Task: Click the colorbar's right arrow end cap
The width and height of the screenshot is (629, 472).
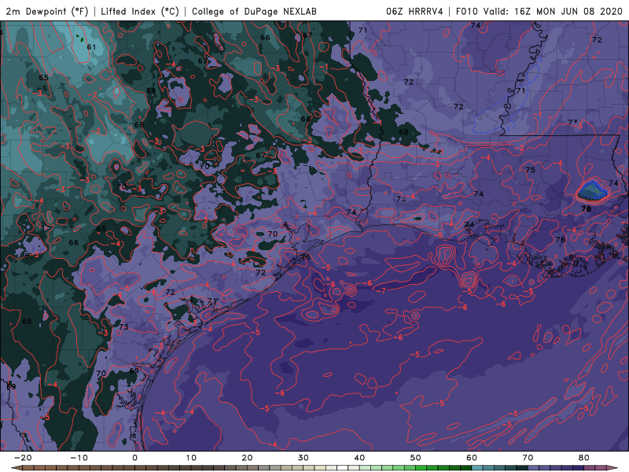Action: 612,468
